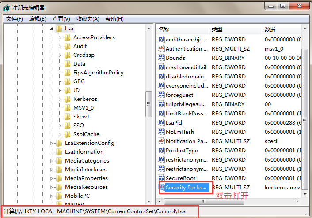This screenshot has width=312, height=218.
Task: Collapse the Lsa tree node
Action: (51, 29)
